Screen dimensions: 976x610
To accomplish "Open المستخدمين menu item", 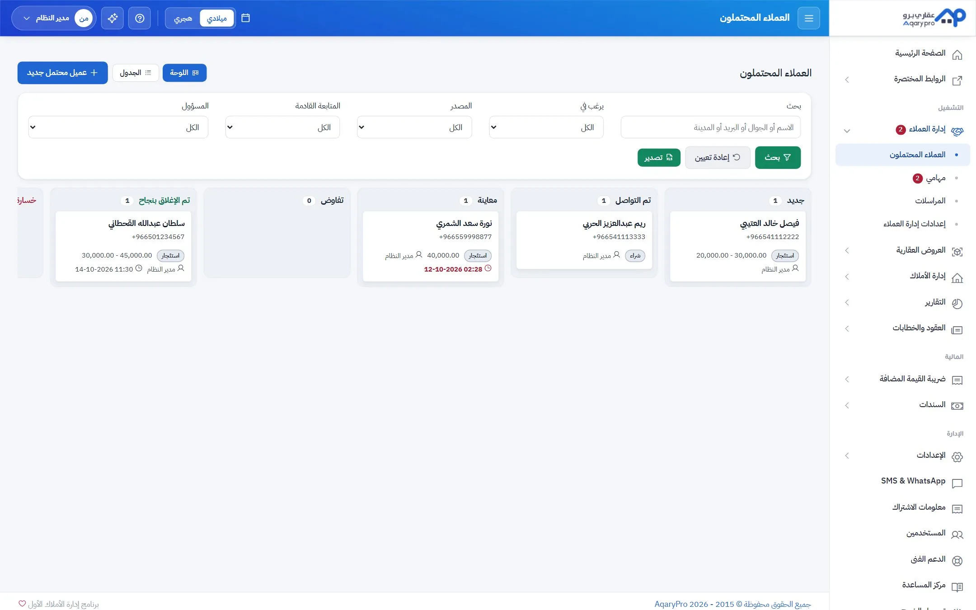I will pos(903,533).
